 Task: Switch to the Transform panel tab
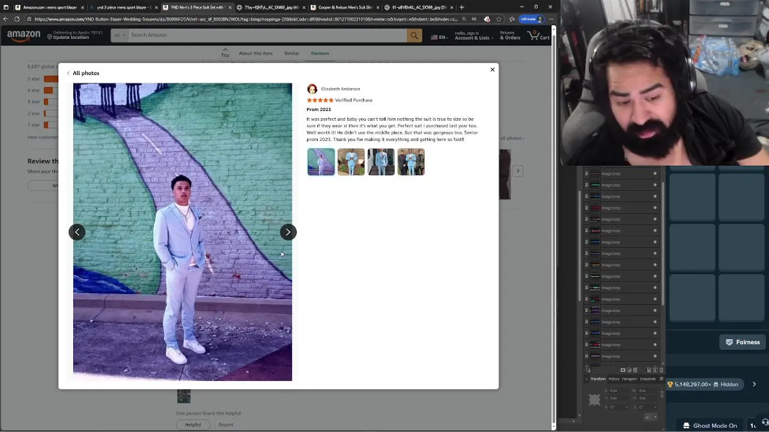598,379
